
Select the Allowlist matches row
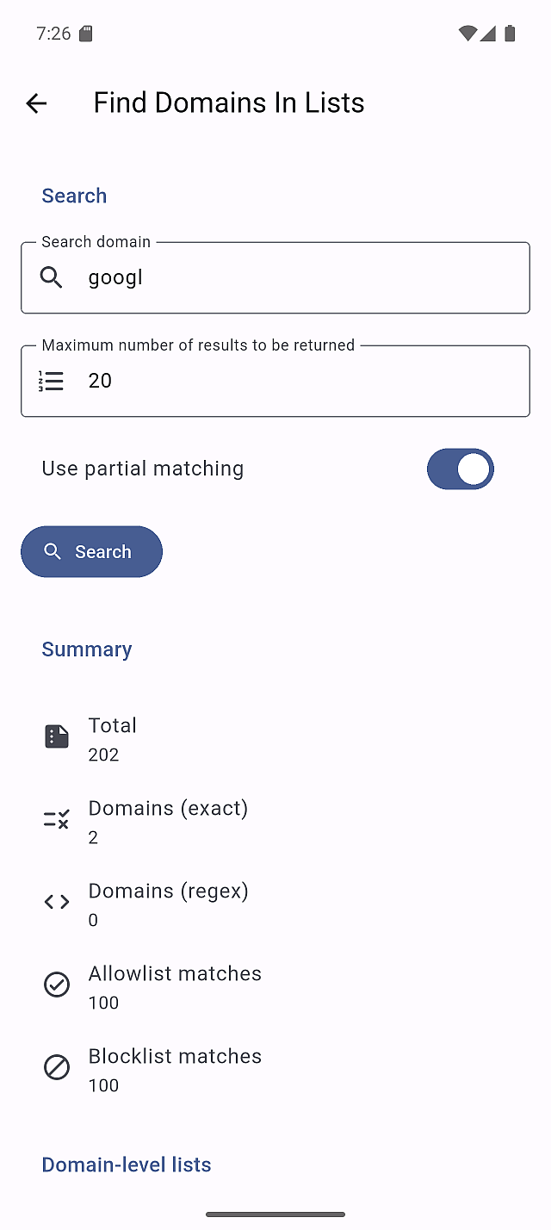(275, 987)
